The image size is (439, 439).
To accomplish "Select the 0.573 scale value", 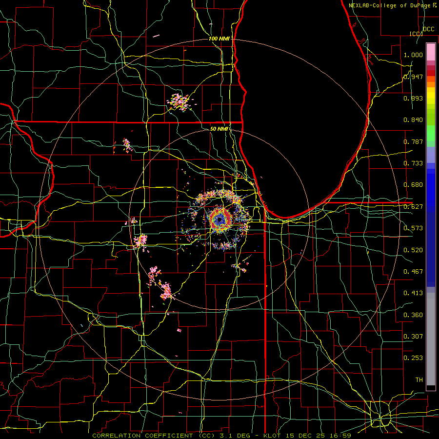I will point(413,228).
